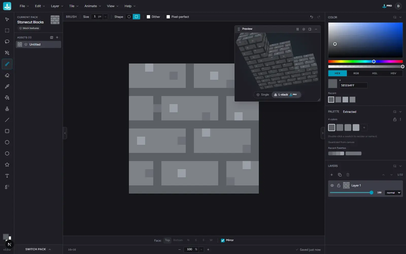Open brush size unit dropdown
This screenshot has width=406, height=254.
[105, 17]
